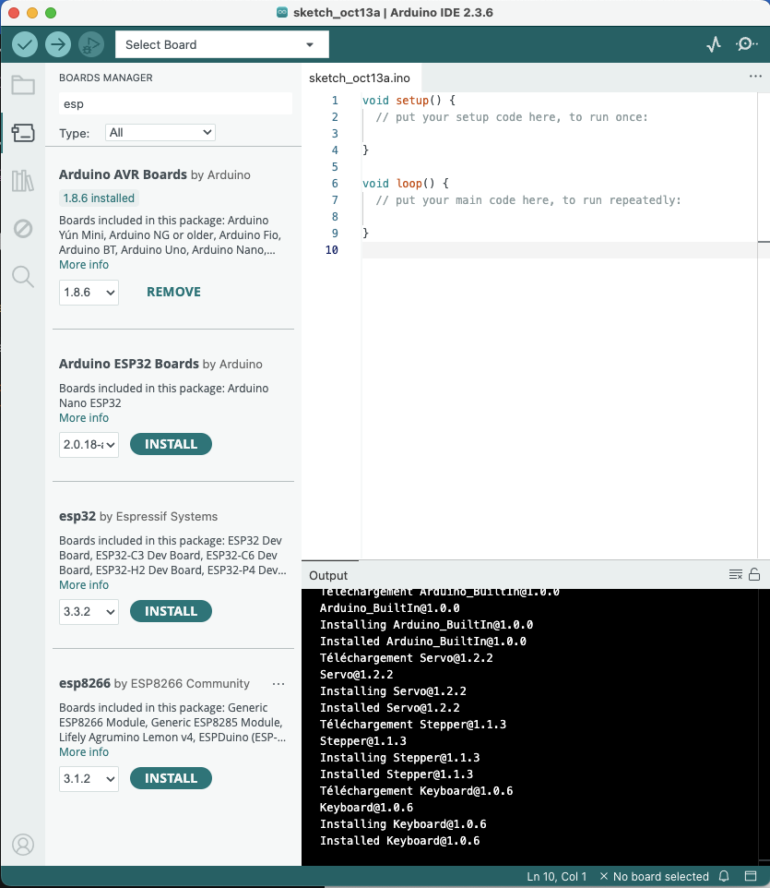
Task: Install the esp32 by Espressif package
Action: (171, 611)
